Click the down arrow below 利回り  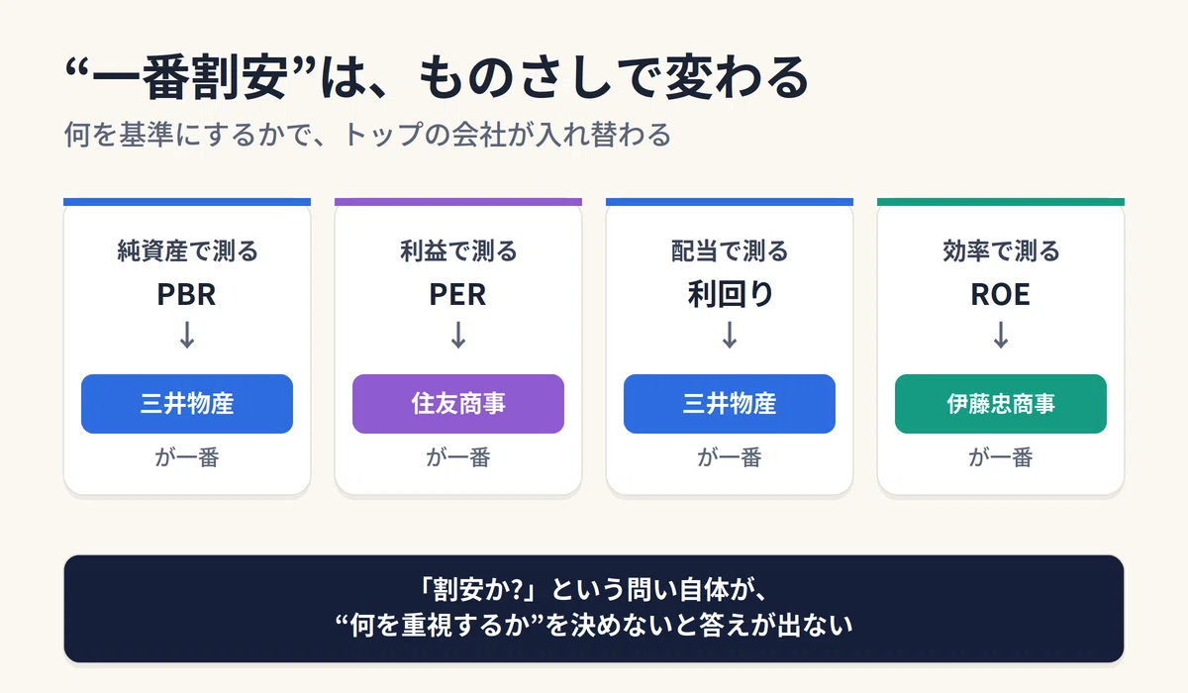coord(730,336)
